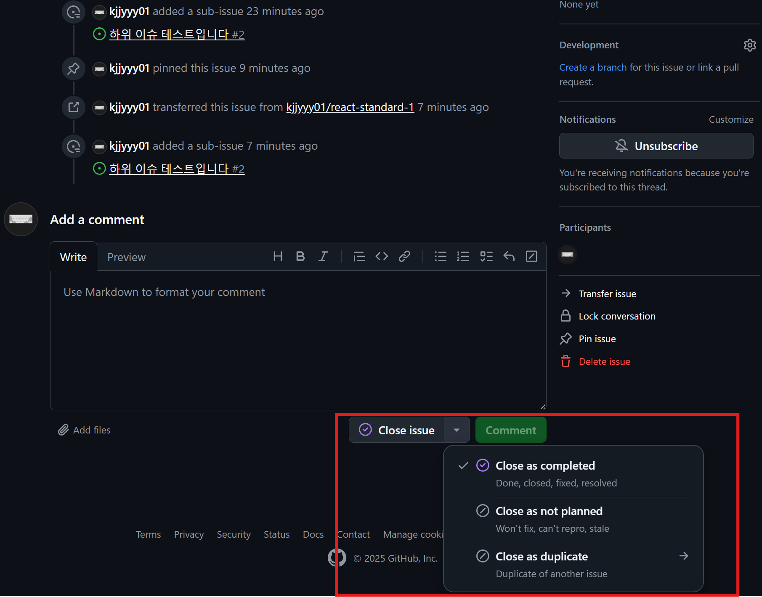Open the Close issue dropdown arrow
This screenshot has height=597, width=762.
pos(457,430)
